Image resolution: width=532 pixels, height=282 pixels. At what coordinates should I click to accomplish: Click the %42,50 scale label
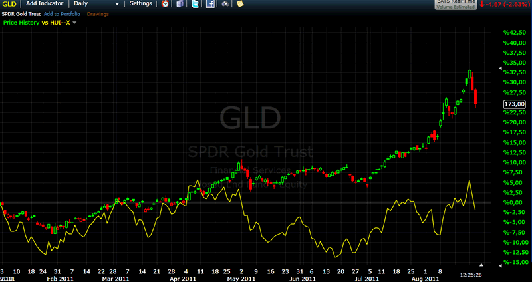515,33
